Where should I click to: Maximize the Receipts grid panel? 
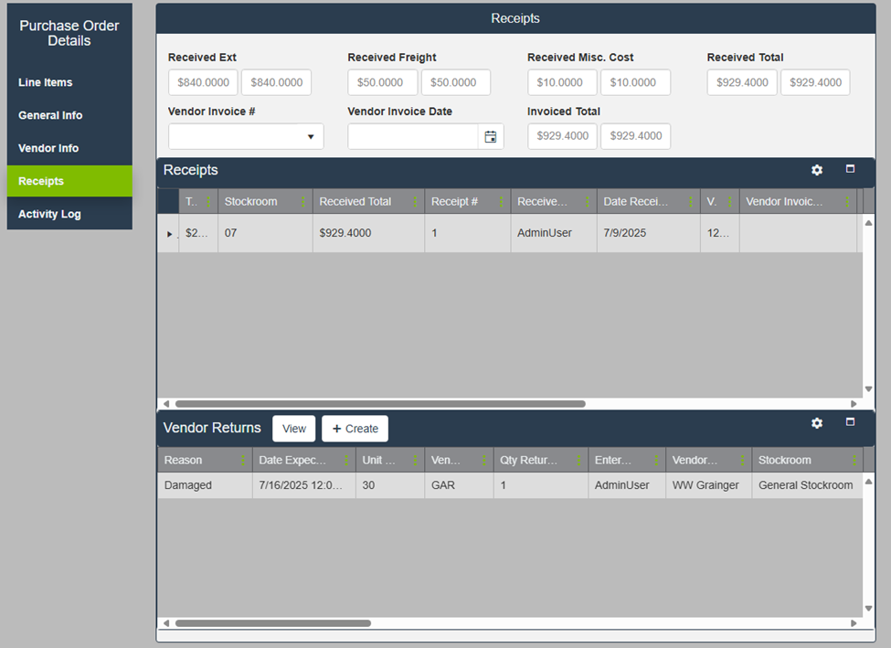850,169
